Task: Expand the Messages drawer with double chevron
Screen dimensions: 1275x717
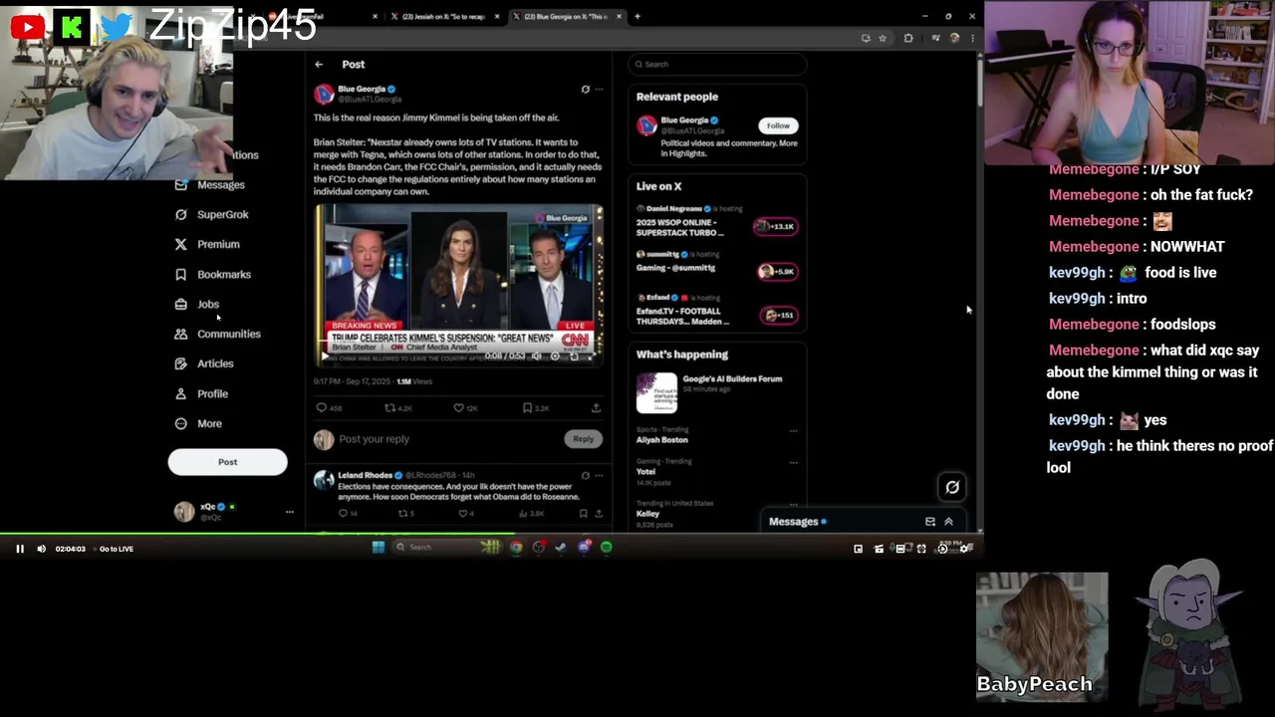Action: [x=948, y=522]
